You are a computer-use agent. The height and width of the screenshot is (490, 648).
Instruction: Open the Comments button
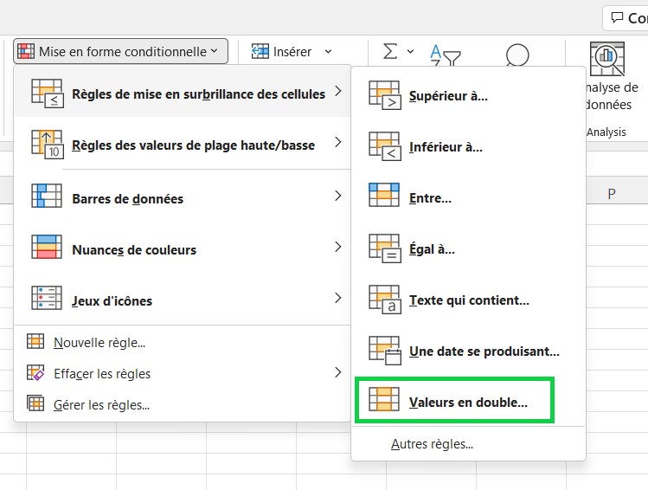626,18
